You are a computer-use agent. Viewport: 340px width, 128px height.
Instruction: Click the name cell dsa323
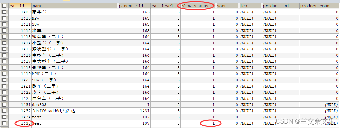pos(75,105)
